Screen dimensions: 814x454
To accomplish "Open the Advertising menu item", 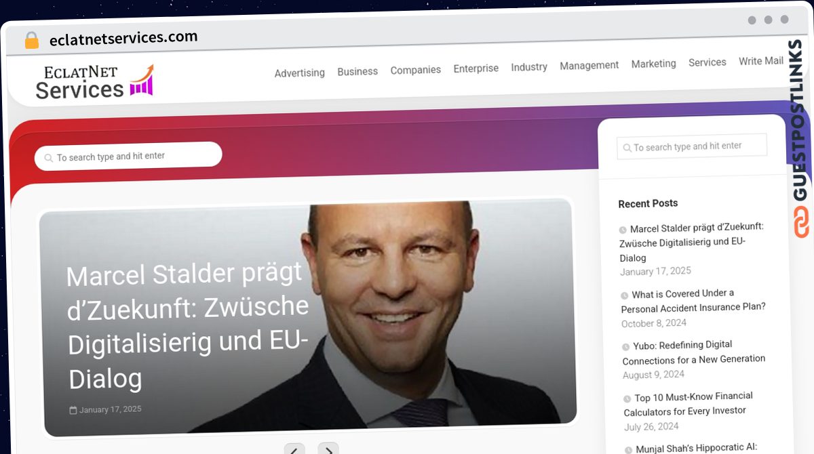I will point(300,73).
